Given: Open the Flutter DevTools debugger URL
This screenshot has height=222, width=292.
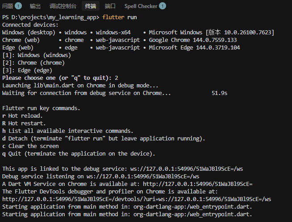Looking at the screenshot, I should click(137, 199).
